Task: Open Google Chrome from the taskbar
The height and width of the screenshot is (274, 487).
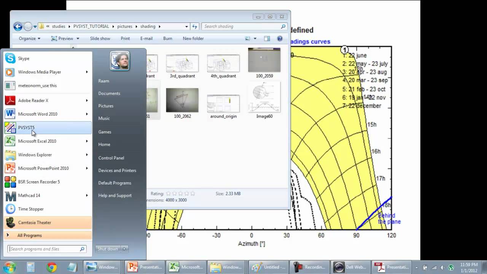Action: click(52, 267)
